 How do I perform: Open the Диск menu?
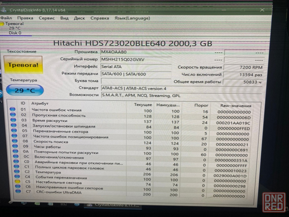(79, 18)
